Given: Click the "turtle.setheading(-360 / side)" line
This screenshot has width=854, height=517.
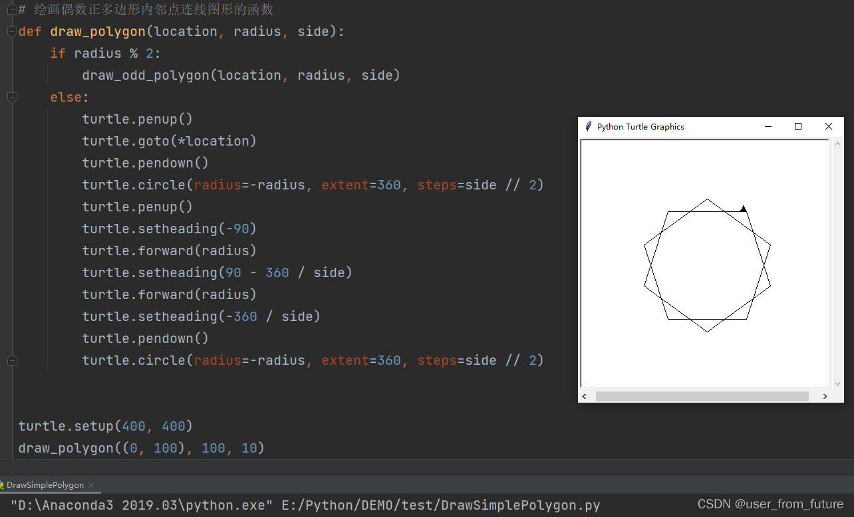Looking at the screenshot, I should (x=202, y=316).
